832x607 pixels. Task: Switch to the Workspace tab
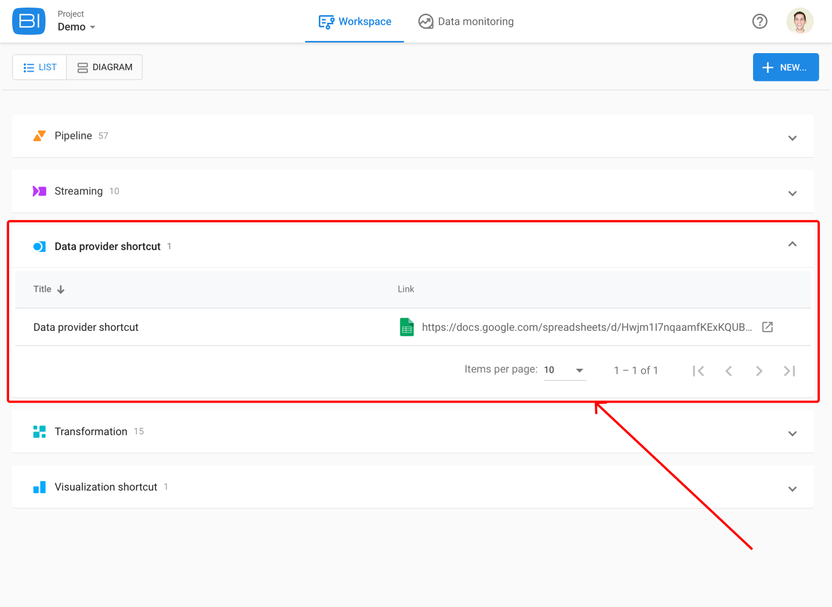(x=354, y=21)
